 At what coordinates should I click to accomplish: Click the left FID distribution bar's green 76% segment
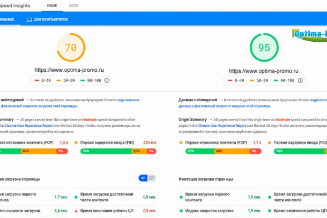click(x=106, y=151)
